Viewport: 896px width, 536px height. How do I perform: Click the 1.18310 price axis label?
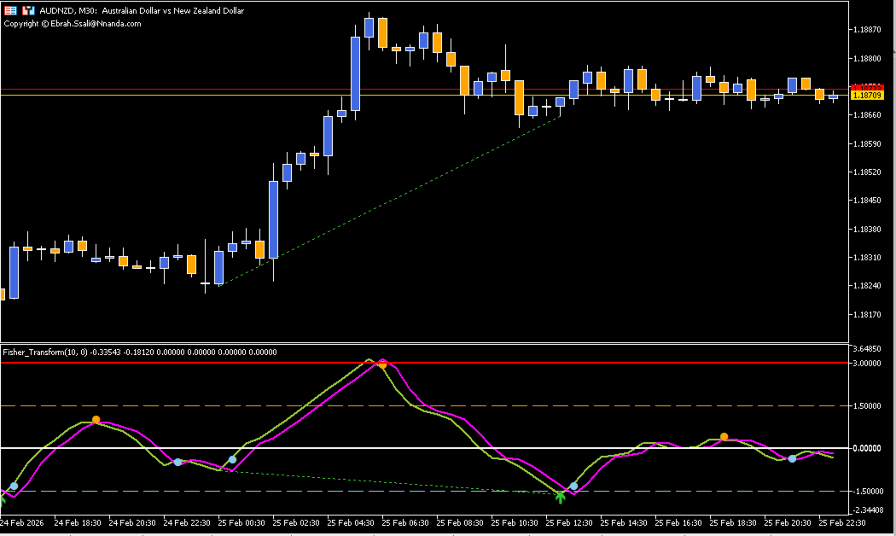point(866,258)
